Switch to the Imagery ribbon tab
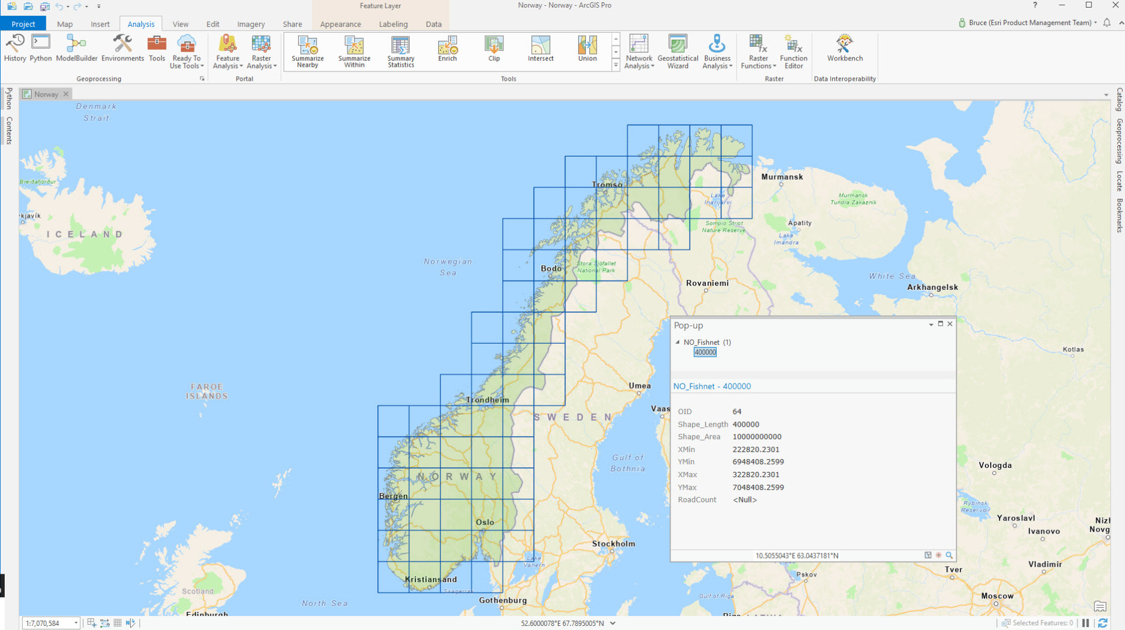The image size is (1125, 630). point(251,24)
